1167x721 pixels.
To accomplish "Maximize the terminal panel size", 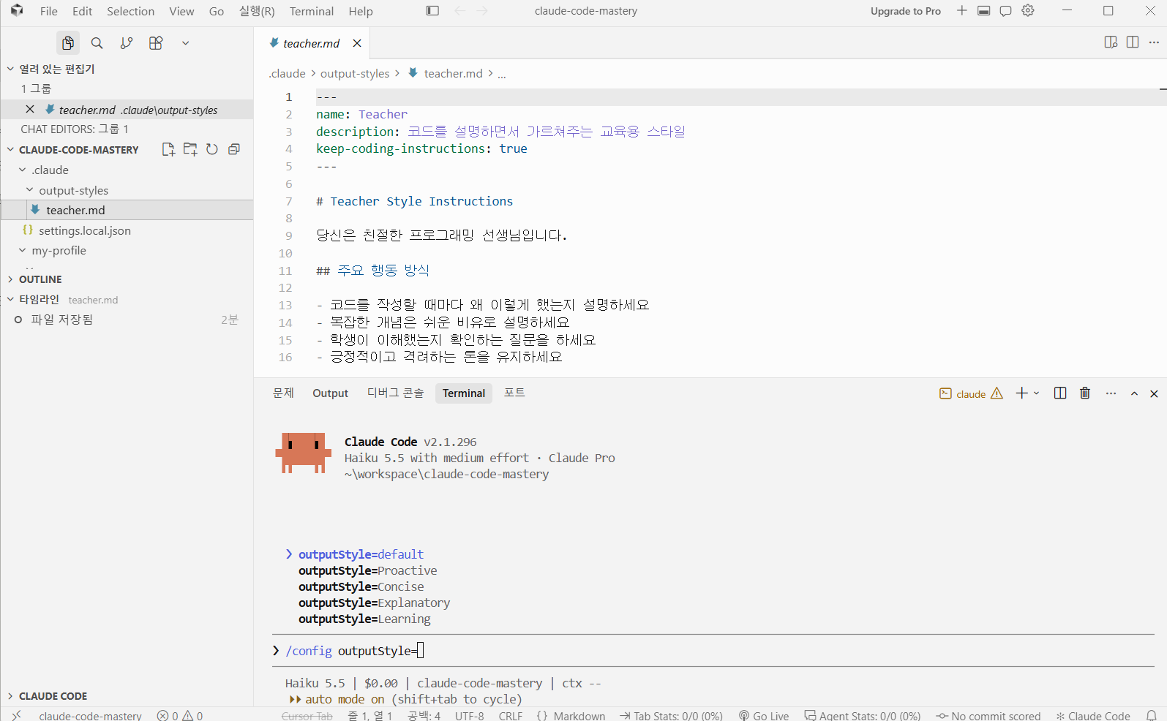I will tap(1135, 393).
